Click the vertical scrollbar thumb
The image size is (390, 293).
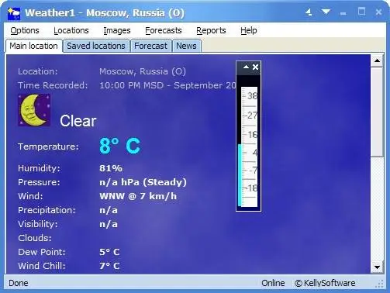coord(377,112)
